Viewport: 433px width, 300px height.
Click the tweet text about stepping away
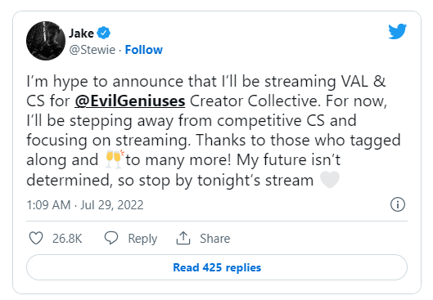click(x=192, y=121)
